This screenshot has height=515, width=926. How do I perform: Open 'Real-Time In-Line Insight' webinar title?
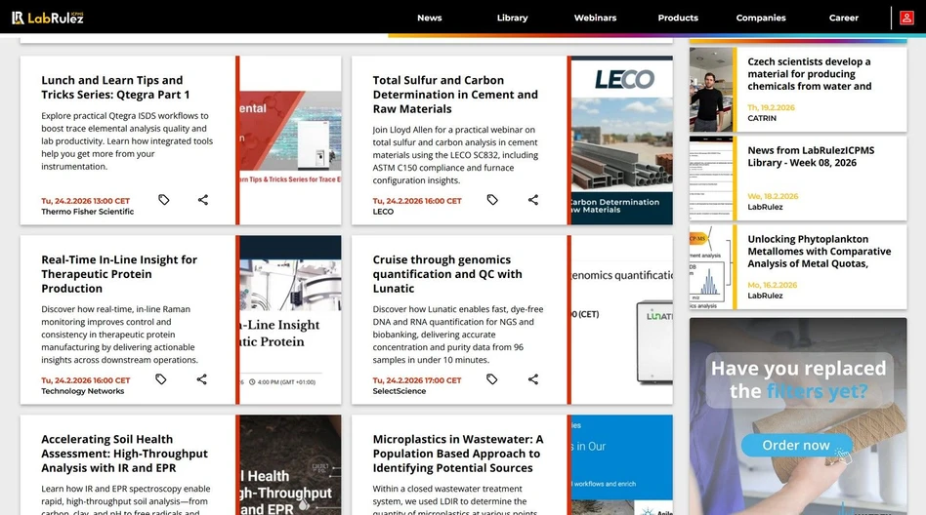point(119,274)
